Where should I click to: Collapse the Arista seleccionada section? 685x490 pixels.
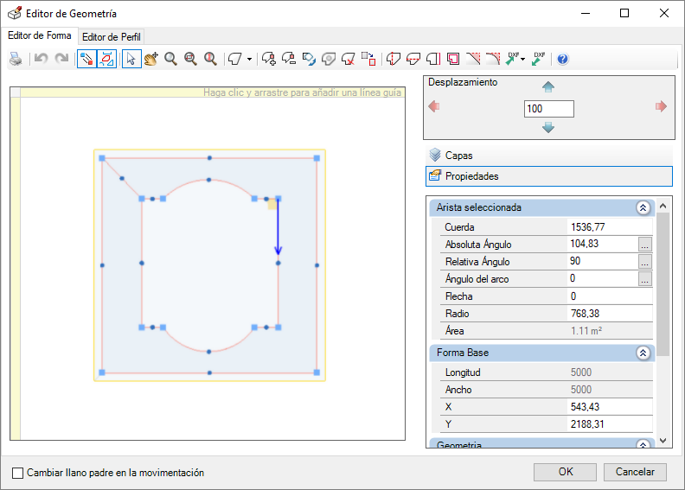point(643,207)
